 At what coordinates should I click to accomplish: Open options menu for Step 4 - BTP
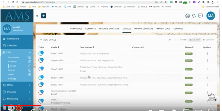tap(207, 78)
